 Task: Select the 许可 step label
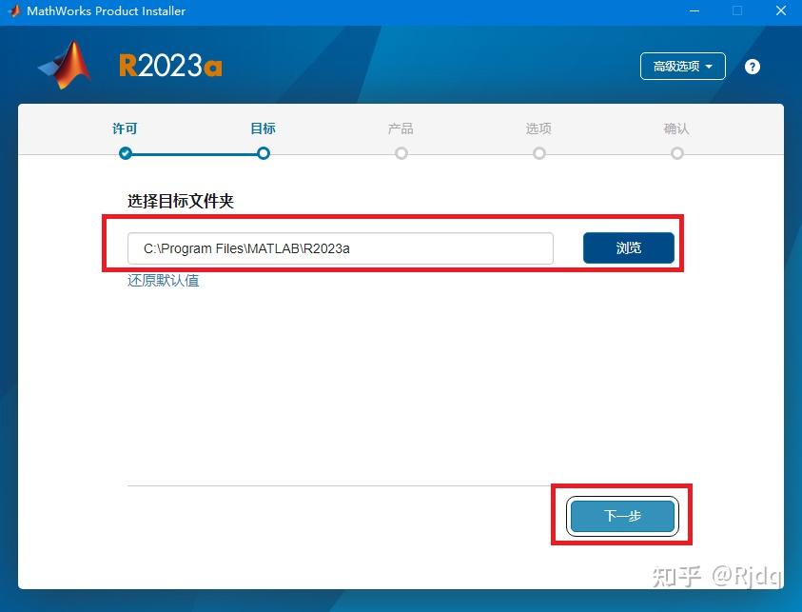(125, 128)
